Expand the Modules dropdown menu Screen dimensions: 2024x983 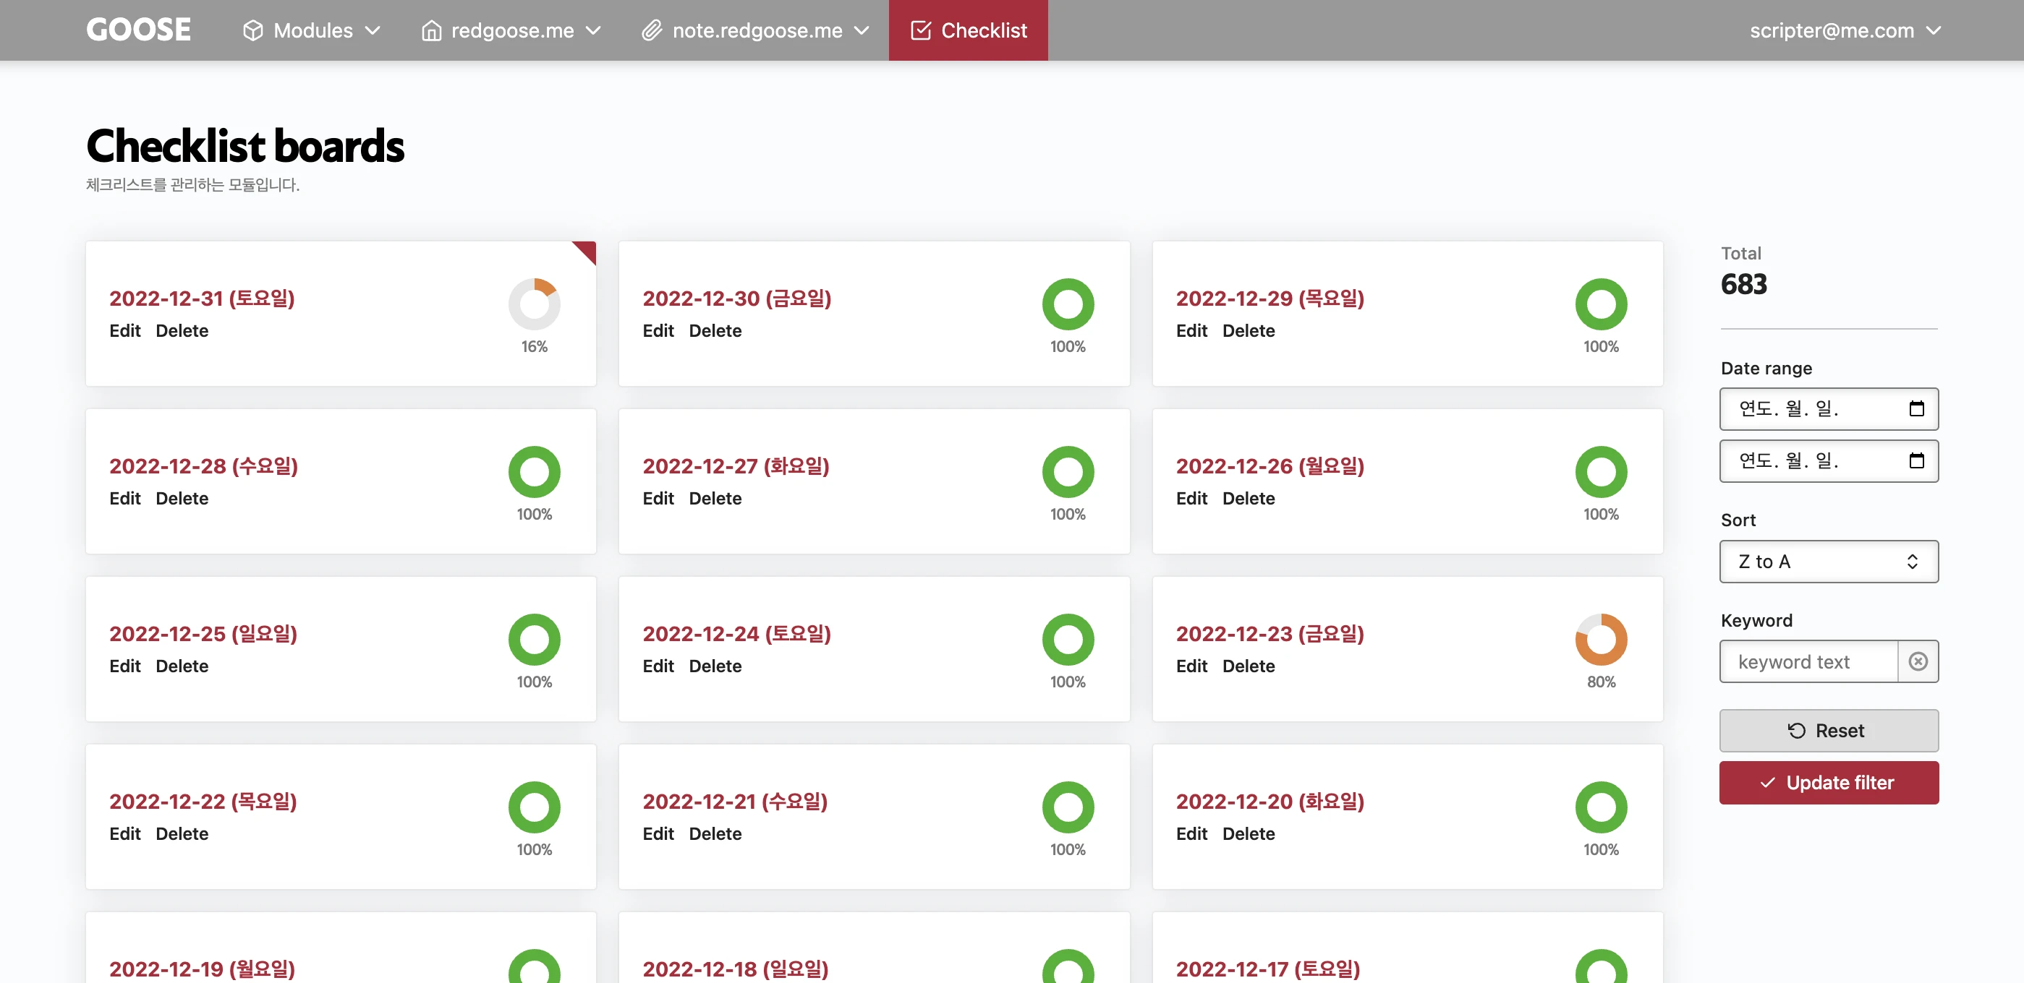[312, 30]
